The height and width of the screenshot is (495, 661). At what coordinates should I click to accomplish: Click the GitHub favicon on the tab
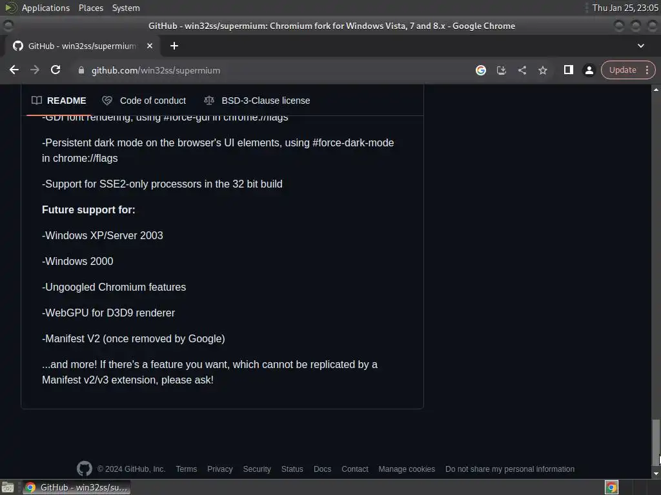(18, 46)
